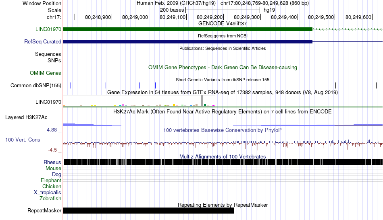Open the Sequences track label

(48, 54)
